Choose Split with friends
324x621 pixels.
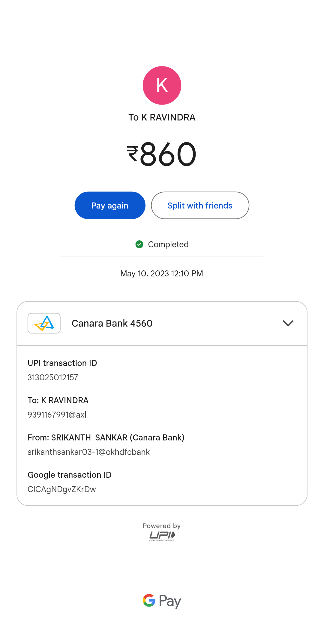click(200, 205)
